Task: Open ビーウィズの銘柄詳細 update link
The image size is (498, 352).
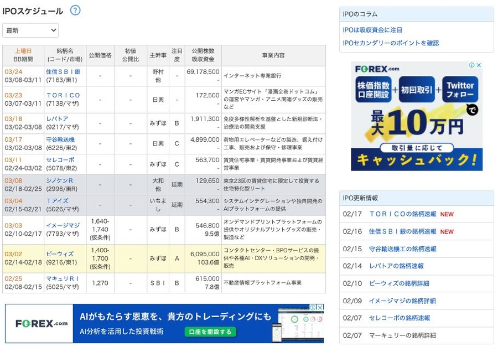Action: tap(399, 283)
